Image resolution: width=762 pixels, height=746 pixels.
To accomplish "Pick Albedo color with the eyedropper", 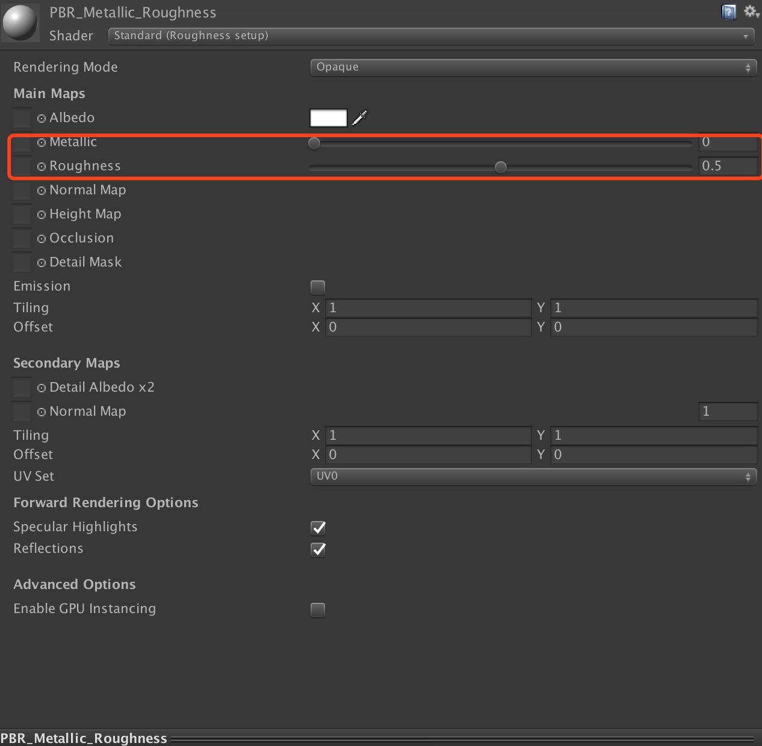I will 359,118.
